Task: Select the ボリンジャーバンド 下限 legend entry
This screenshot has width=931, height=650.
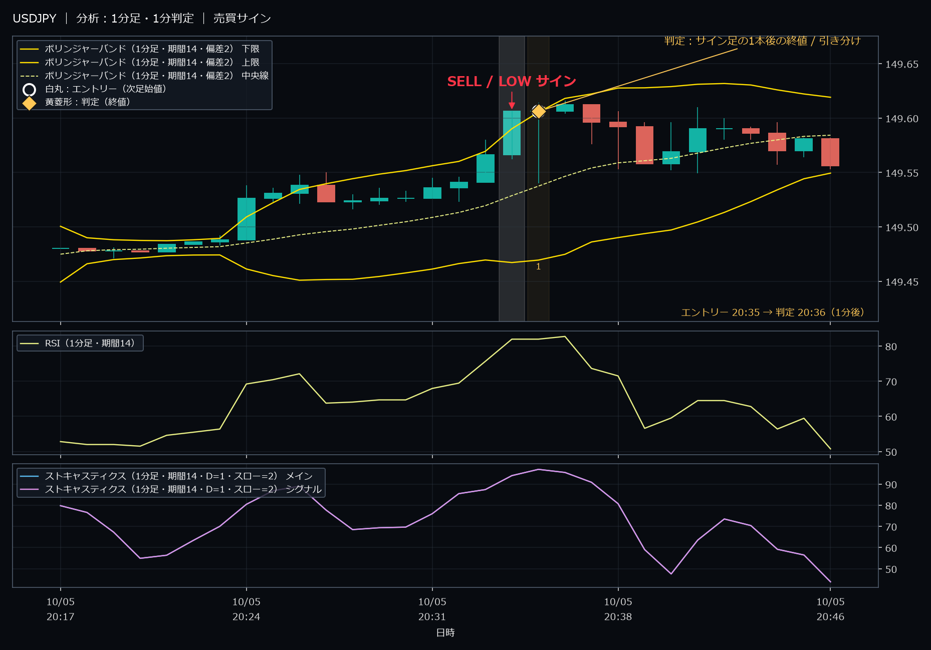Action: 140,49
